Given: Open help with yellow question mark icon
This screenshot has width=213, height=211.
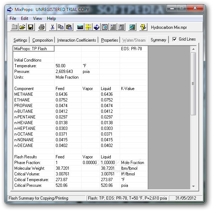Looking at the screenshot, I should [x=143, y=27].
